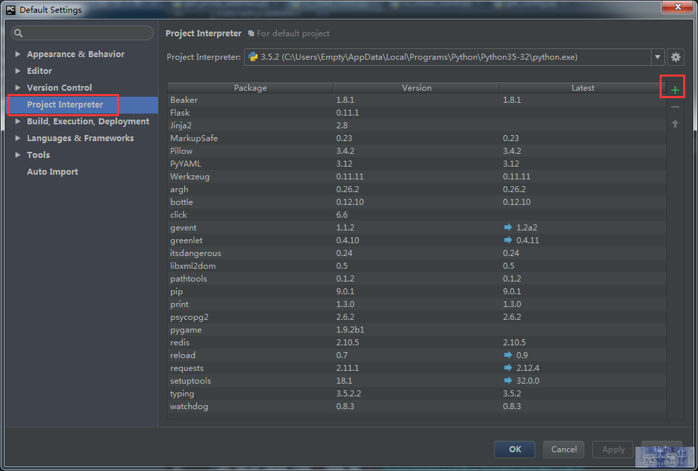This screenshot has width=698, height=471.
Task: Sort by the Latest column header
Action: click(x=583, y=87)
